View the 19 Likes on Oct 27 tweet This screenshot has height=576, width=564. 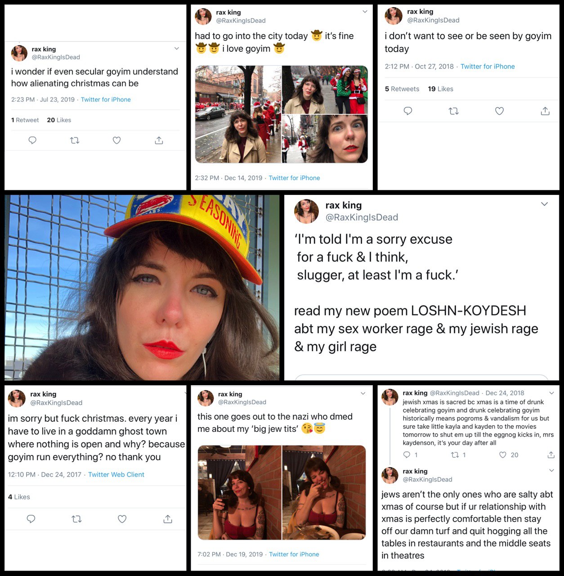(x=440, y=89)
